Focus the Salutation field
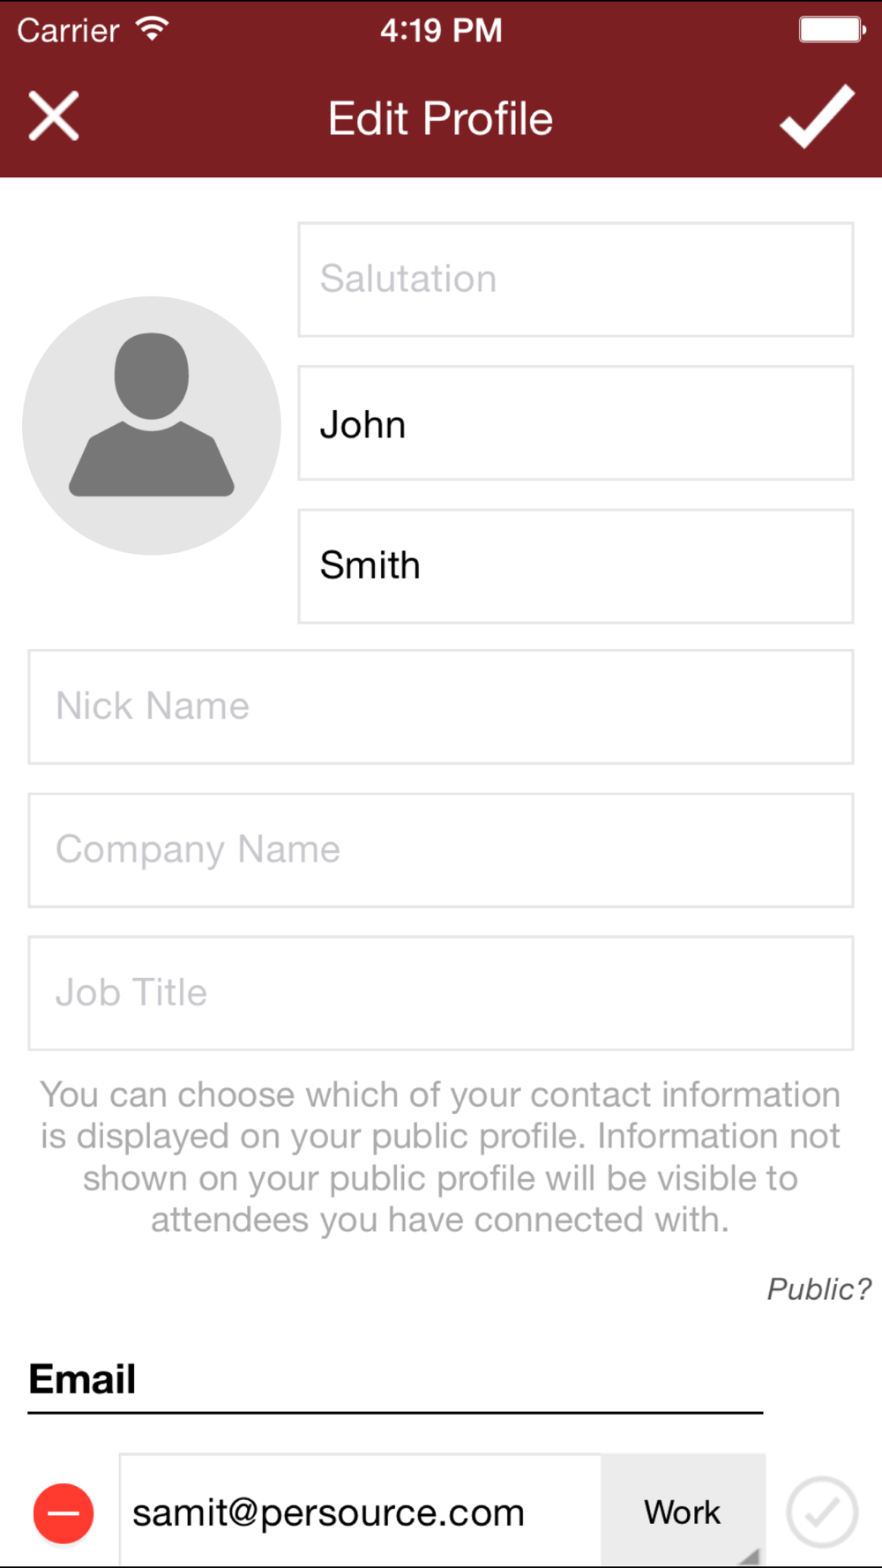 576,280
